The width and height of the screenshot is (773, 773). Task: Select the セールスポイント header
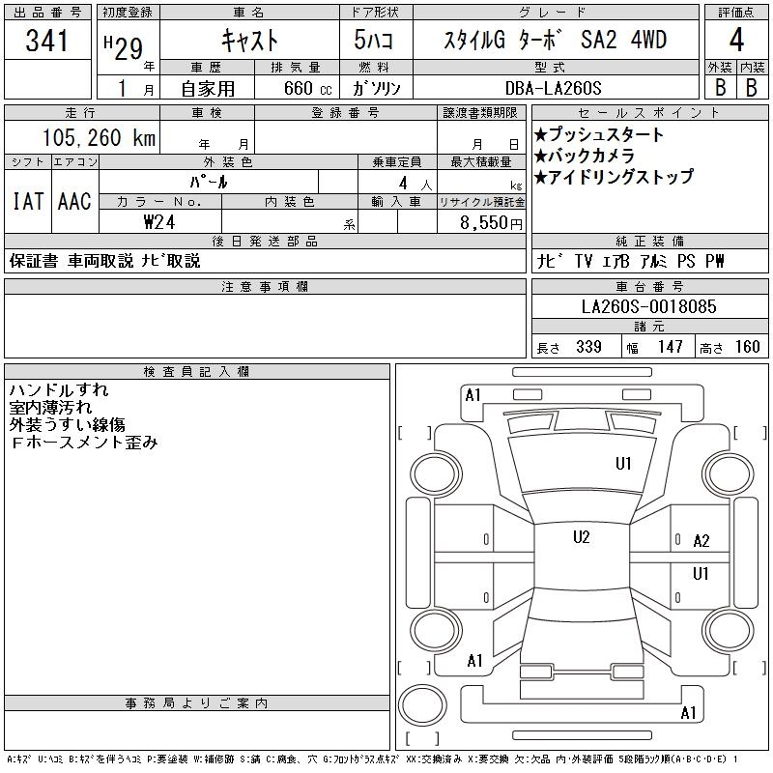click(649, 113)
